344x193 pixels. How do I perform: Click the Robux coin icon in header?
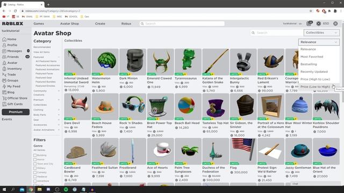(x=318, y=24)
